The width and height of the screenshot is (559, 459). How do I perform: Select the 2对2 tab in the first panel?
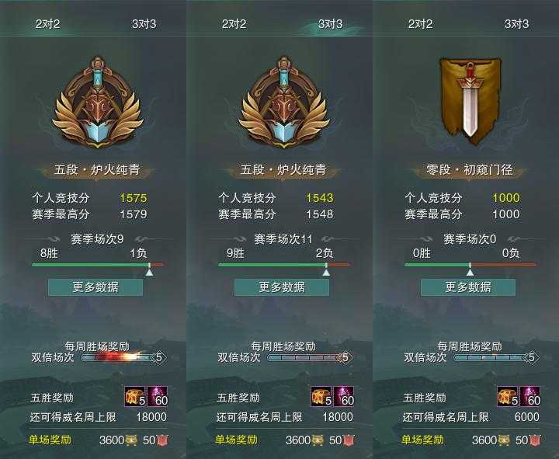point(47,24)
